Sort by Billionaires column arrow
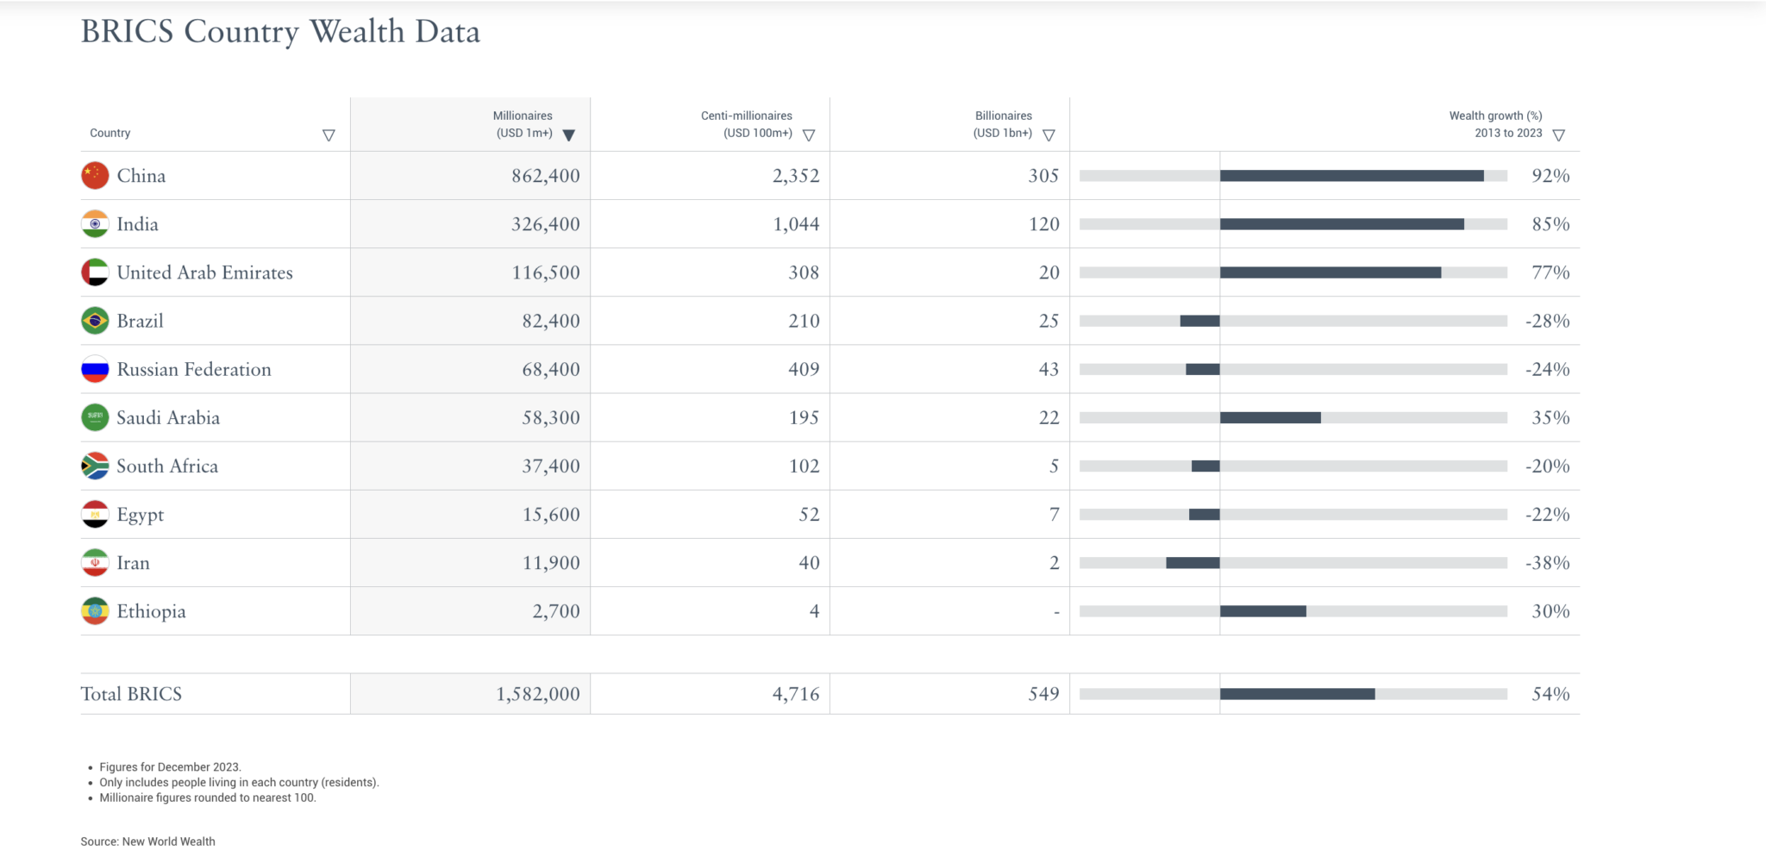Viewport: 1766px width, 857px height. click(1049, 135)
